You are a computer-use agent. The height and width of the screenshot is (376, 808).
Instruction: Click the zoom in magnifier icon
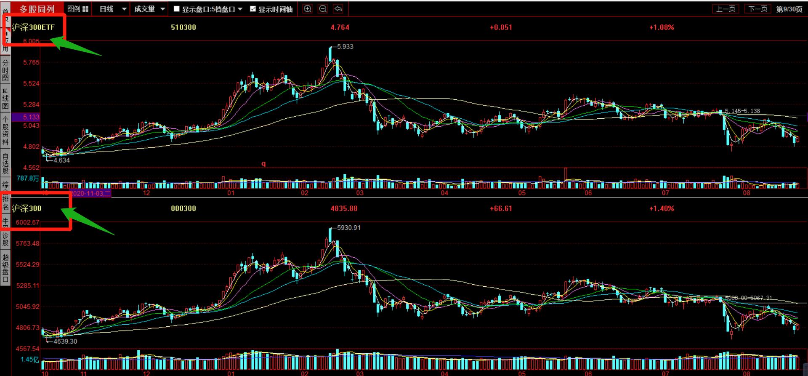(x=308, y=9)
